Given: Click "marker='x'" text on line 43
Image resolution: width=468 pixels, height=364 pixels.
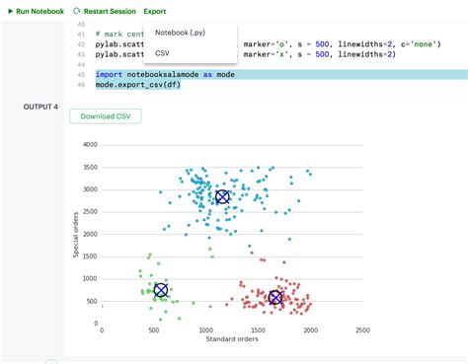Looking at the screenshot, I should [266, 54].
